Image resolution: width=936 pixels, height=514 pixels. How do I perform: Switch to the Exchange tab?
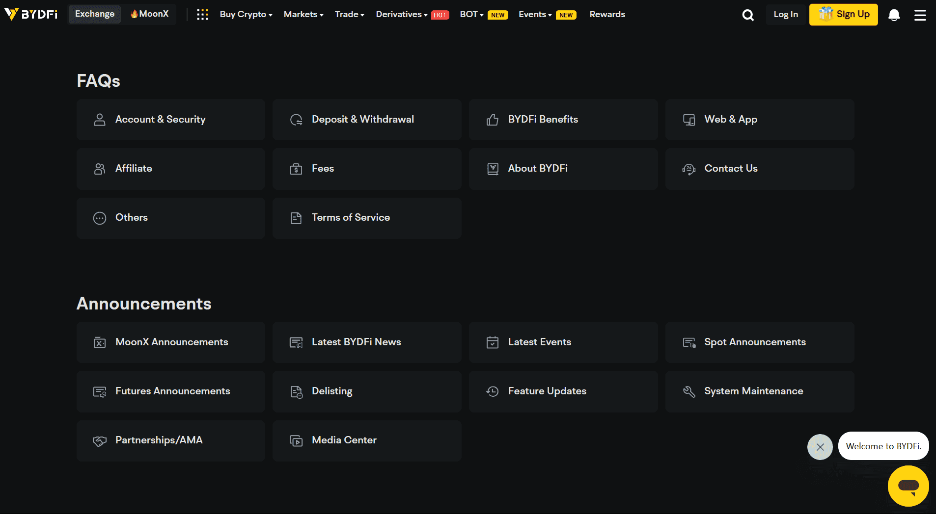[95, 14]
